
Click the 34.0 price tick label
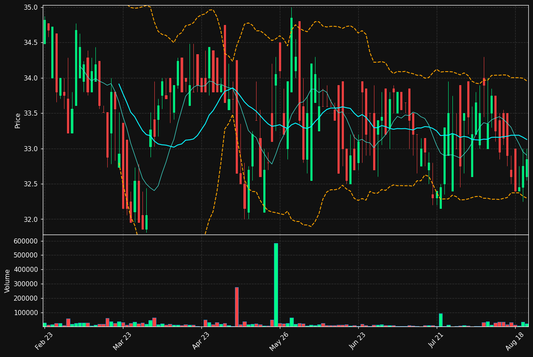(x=32, y=78)
